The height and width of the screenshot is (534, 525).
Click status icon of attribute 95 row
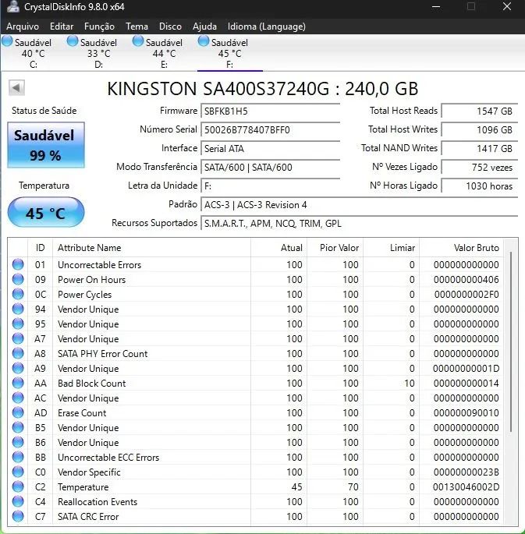coord(18,324)
